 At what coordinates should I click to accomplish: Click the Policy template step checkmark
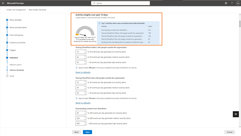(x=7, y=20)
